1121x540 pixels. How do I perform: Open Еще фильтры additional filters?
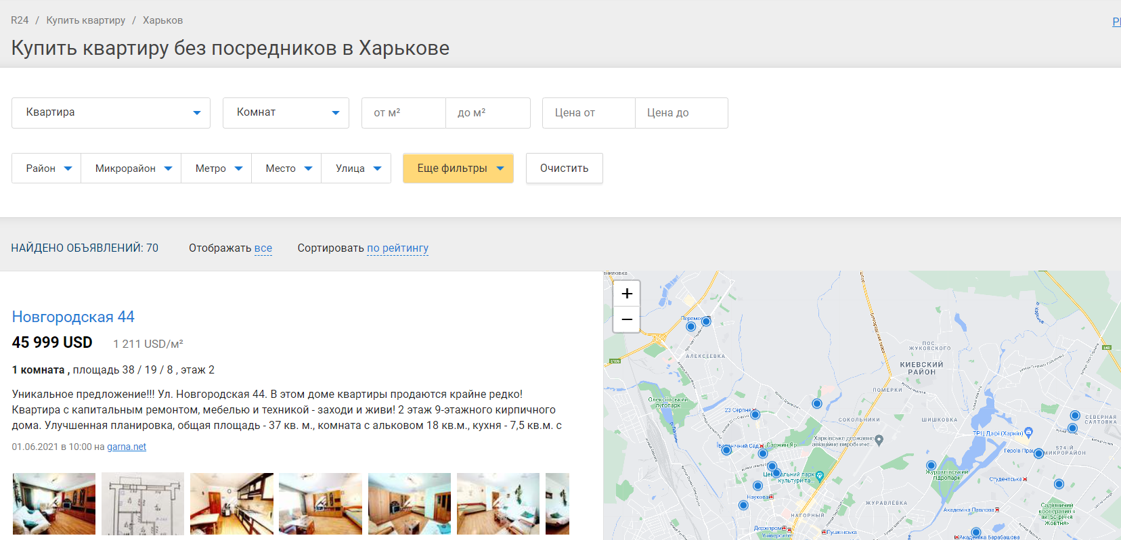(458, 168)
